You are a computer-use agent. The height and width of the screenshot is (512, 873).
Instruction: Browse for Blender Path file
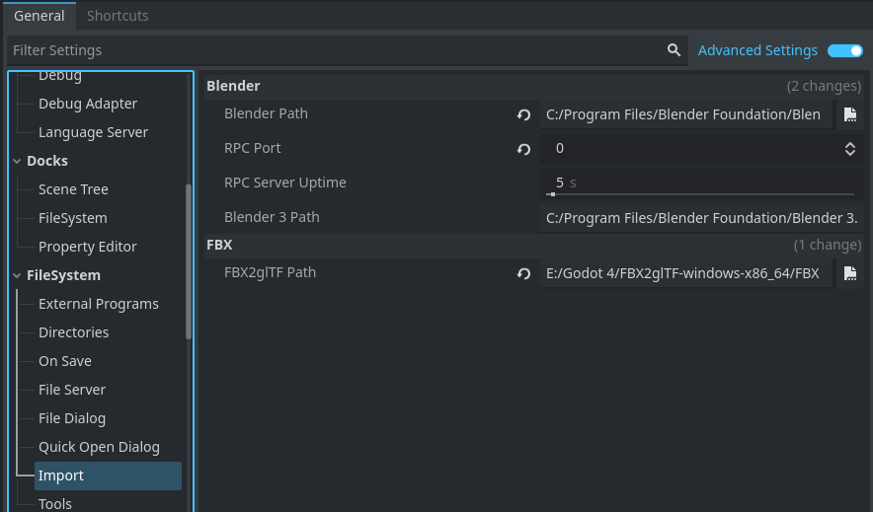click(x=849, y=114)
